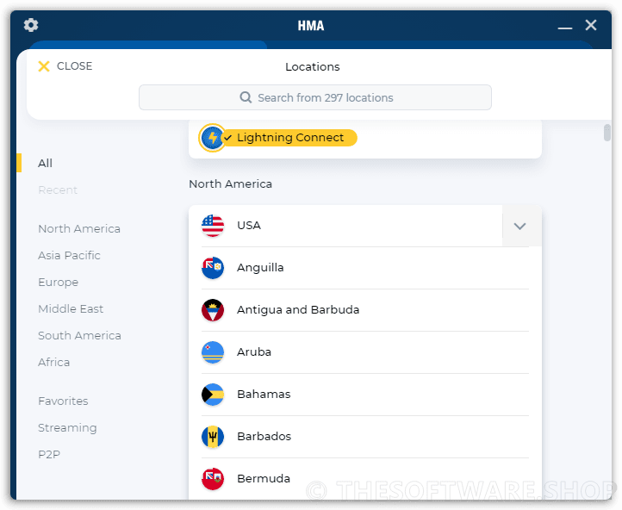Click the Anguilla flag icon

(213, 268)
